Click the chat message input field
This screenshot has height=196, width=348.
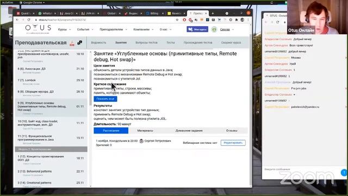click(x=301, y=169)
